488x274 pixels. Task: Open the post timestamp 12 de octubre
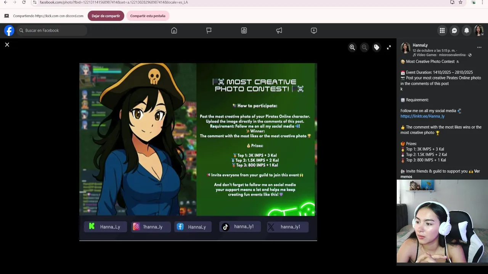(434, 50)
